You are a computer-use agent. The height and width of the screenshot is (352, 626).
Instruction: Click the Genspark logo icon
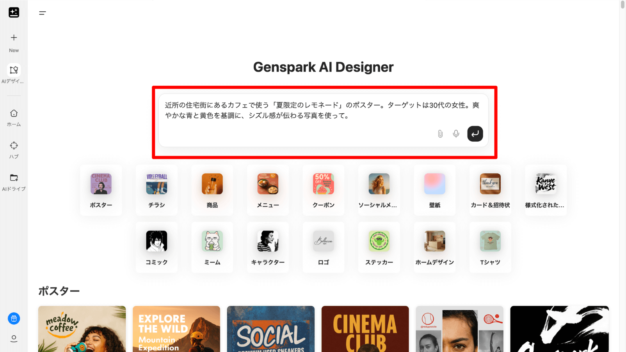pos(14,12)
